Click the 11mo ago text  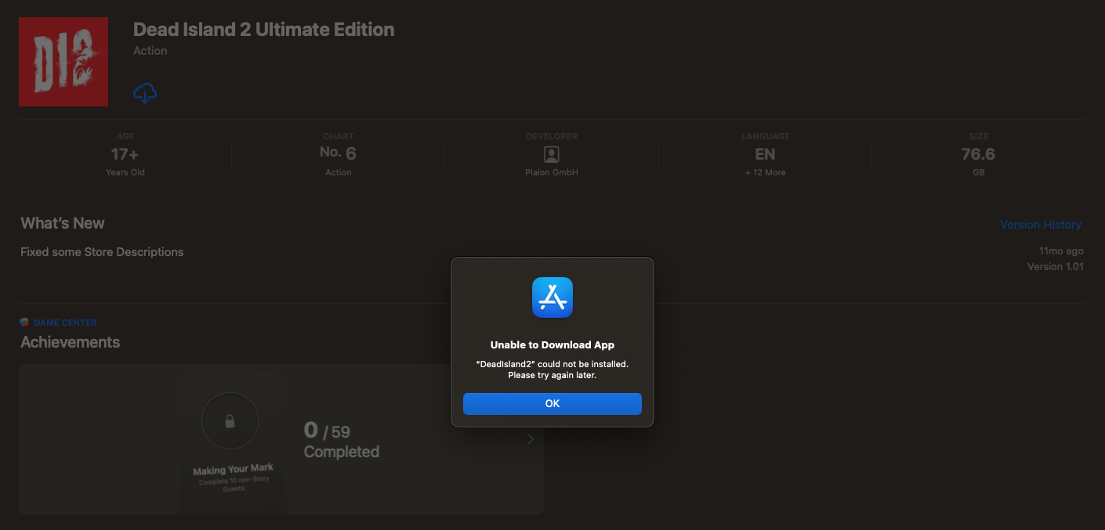click(x=1061, y=251)
